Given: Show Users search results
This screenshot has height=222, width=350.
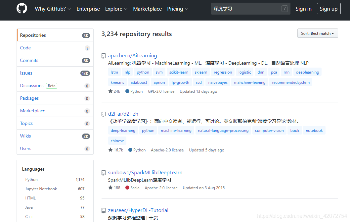Looking at the screenshot, I should click(55, 148).
